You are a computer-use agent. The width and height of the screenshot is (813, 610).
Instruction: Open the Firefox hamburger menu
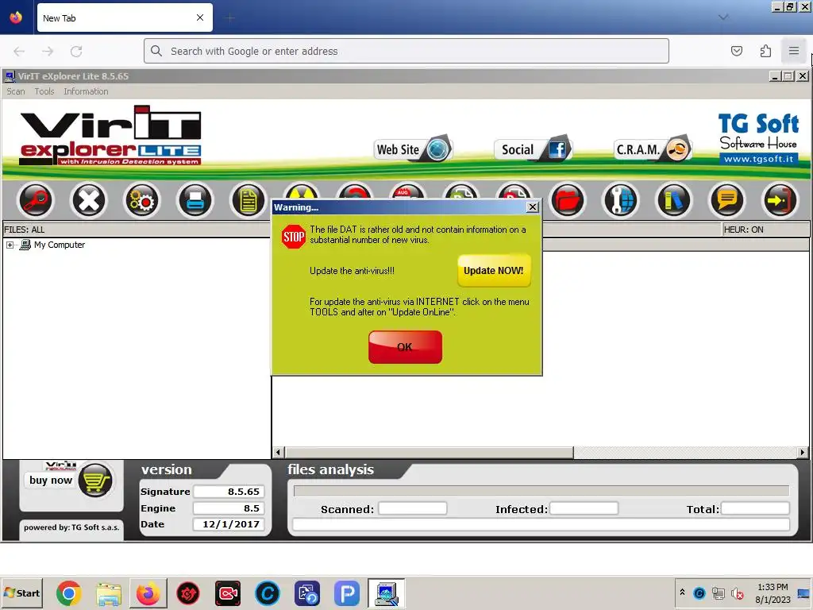pos(794,51)
